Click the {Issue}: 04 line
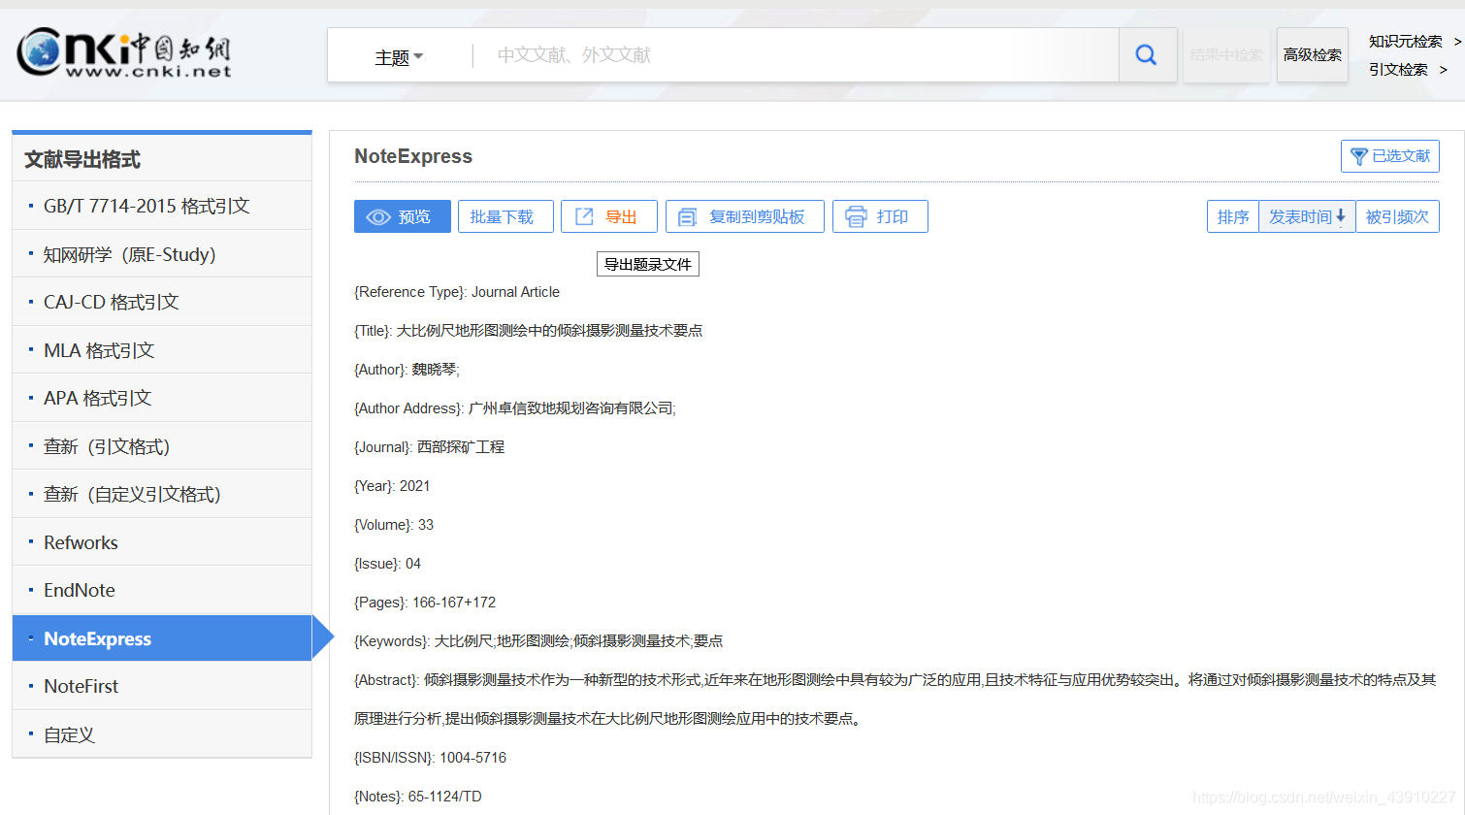 click(x=388, y=564)
